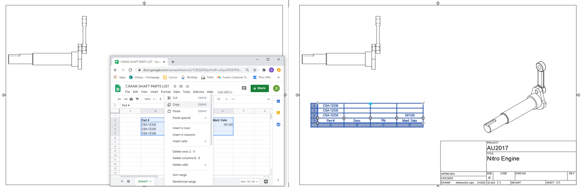Open a new browser tab
This screenshot has height=187, width=582.
pos(173,62)
